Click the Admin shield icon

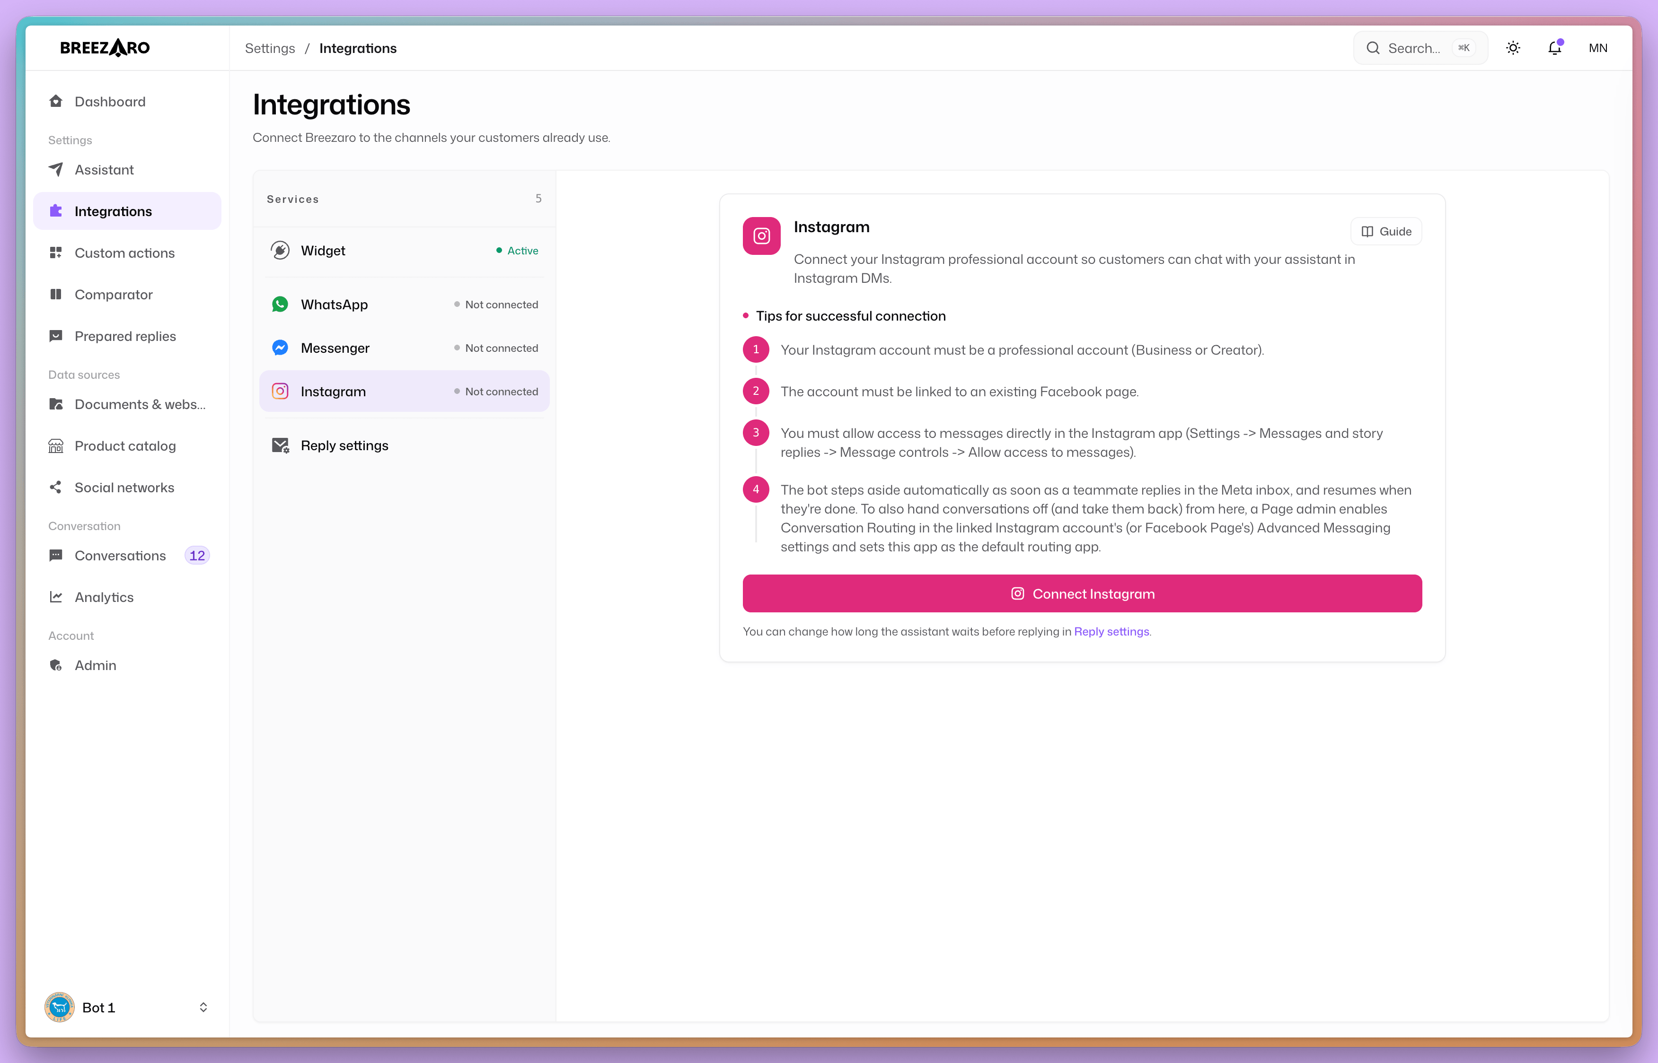pyautogui.click(x=56, y=665)
